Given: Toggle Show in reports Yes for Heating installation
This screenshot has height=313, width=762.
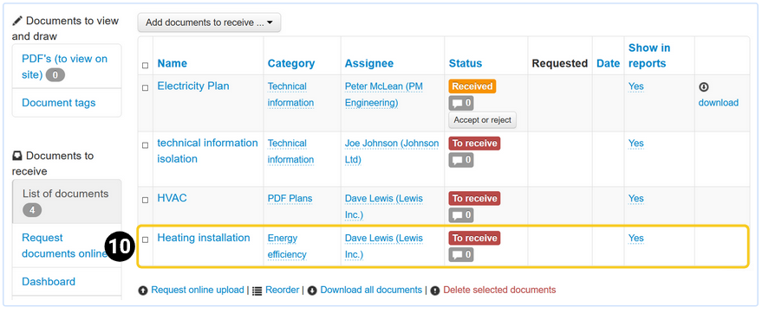Looking at the screenshot, I should pos(635,239).
